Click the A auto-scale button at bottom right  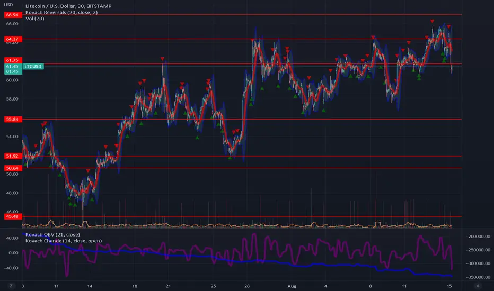tap(478, 286)
